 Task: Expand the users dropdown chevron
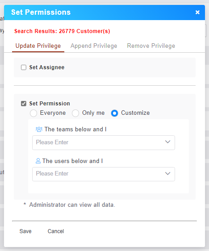(x=167, y=174)
